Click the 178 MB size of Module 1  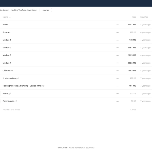(132, 40)
